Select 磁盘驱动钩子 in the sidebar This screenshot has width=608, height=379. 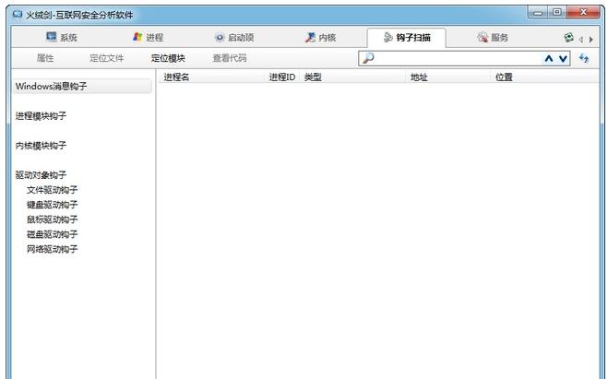coord(52,234)
